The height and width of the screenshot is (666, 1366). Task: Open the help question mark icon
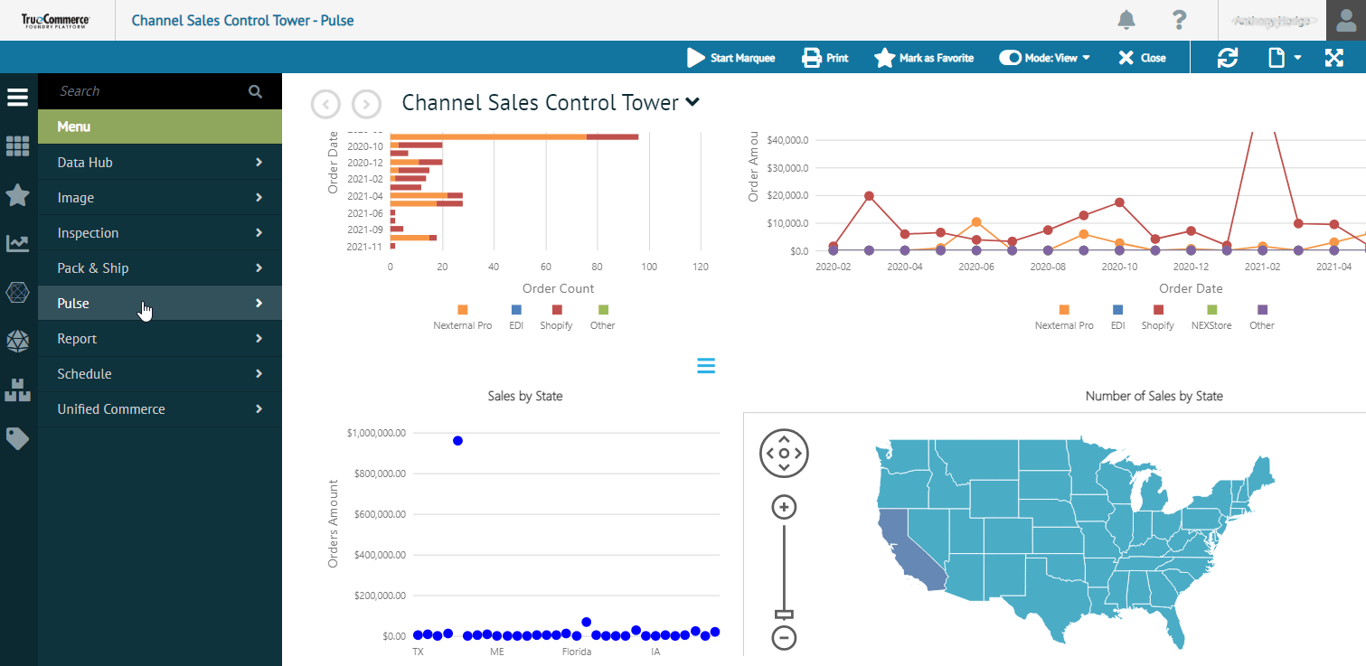coord(1179,19)
